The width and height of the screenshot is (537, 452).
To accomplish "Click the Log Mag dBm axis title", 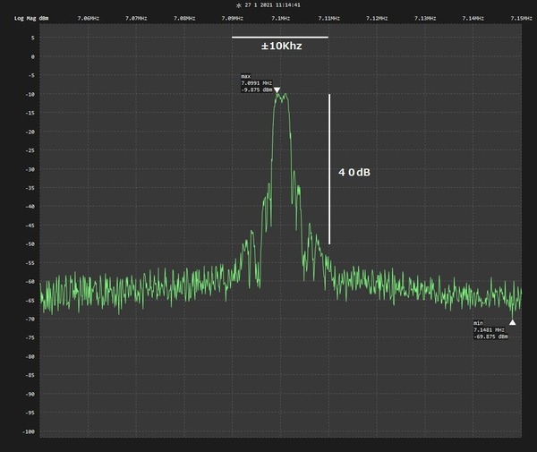I will tap(31, 18).
